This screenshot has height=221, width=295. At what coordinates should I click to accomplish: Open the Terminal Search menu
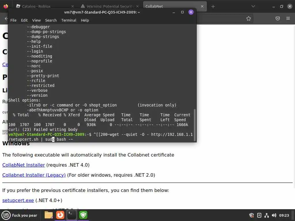[x=51, y=20]
